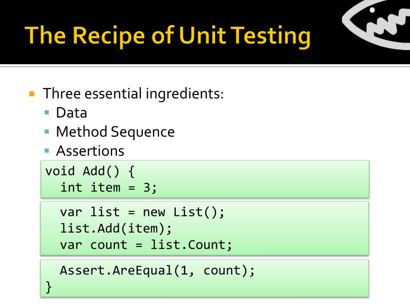Click the Assert.AreEqual(1, count) line
This screenshot has height=307, width=410.
pos(157,271)
